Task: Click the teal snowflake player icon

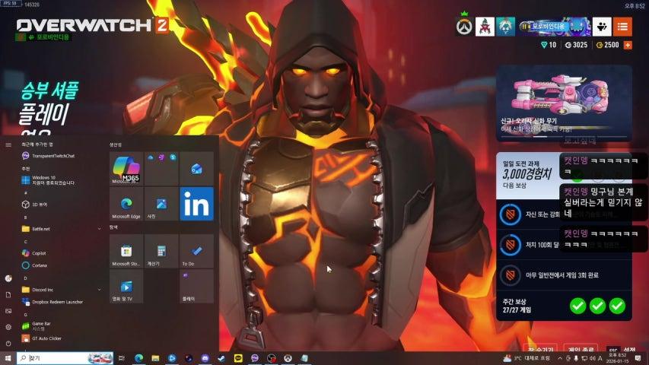Action: [x=505, y=27]
